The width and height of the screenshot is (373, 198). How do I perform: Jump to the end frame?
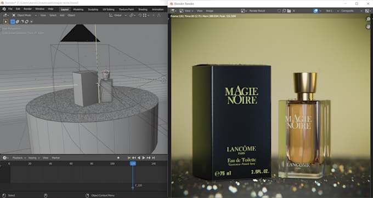(x=154, y=158)
